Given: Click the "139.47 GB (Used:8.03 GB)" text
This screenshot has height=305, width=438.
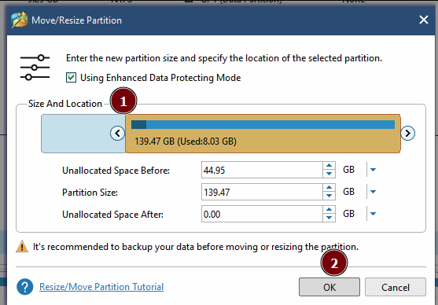Looking at the screenshot, I should pyautogui.click(x=186, y=141).
